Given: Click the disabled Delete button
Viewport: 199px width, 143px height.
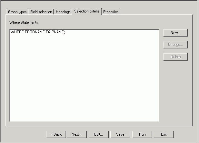Looking at the screenshot, I should coord(175,57).
